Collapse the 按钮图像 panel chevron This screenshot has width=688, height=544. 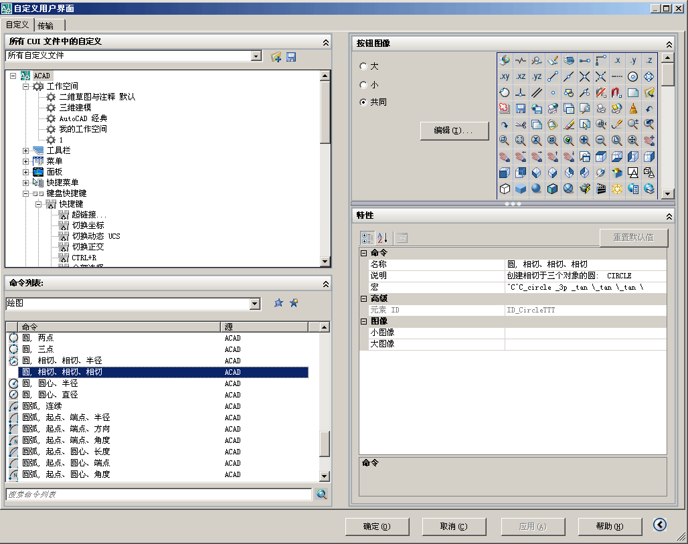[x=669, y=44]
